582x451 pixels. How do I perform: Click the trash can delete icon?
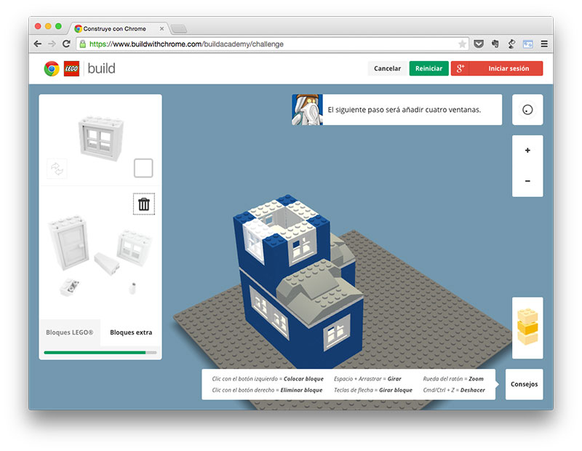pos(144,204)
